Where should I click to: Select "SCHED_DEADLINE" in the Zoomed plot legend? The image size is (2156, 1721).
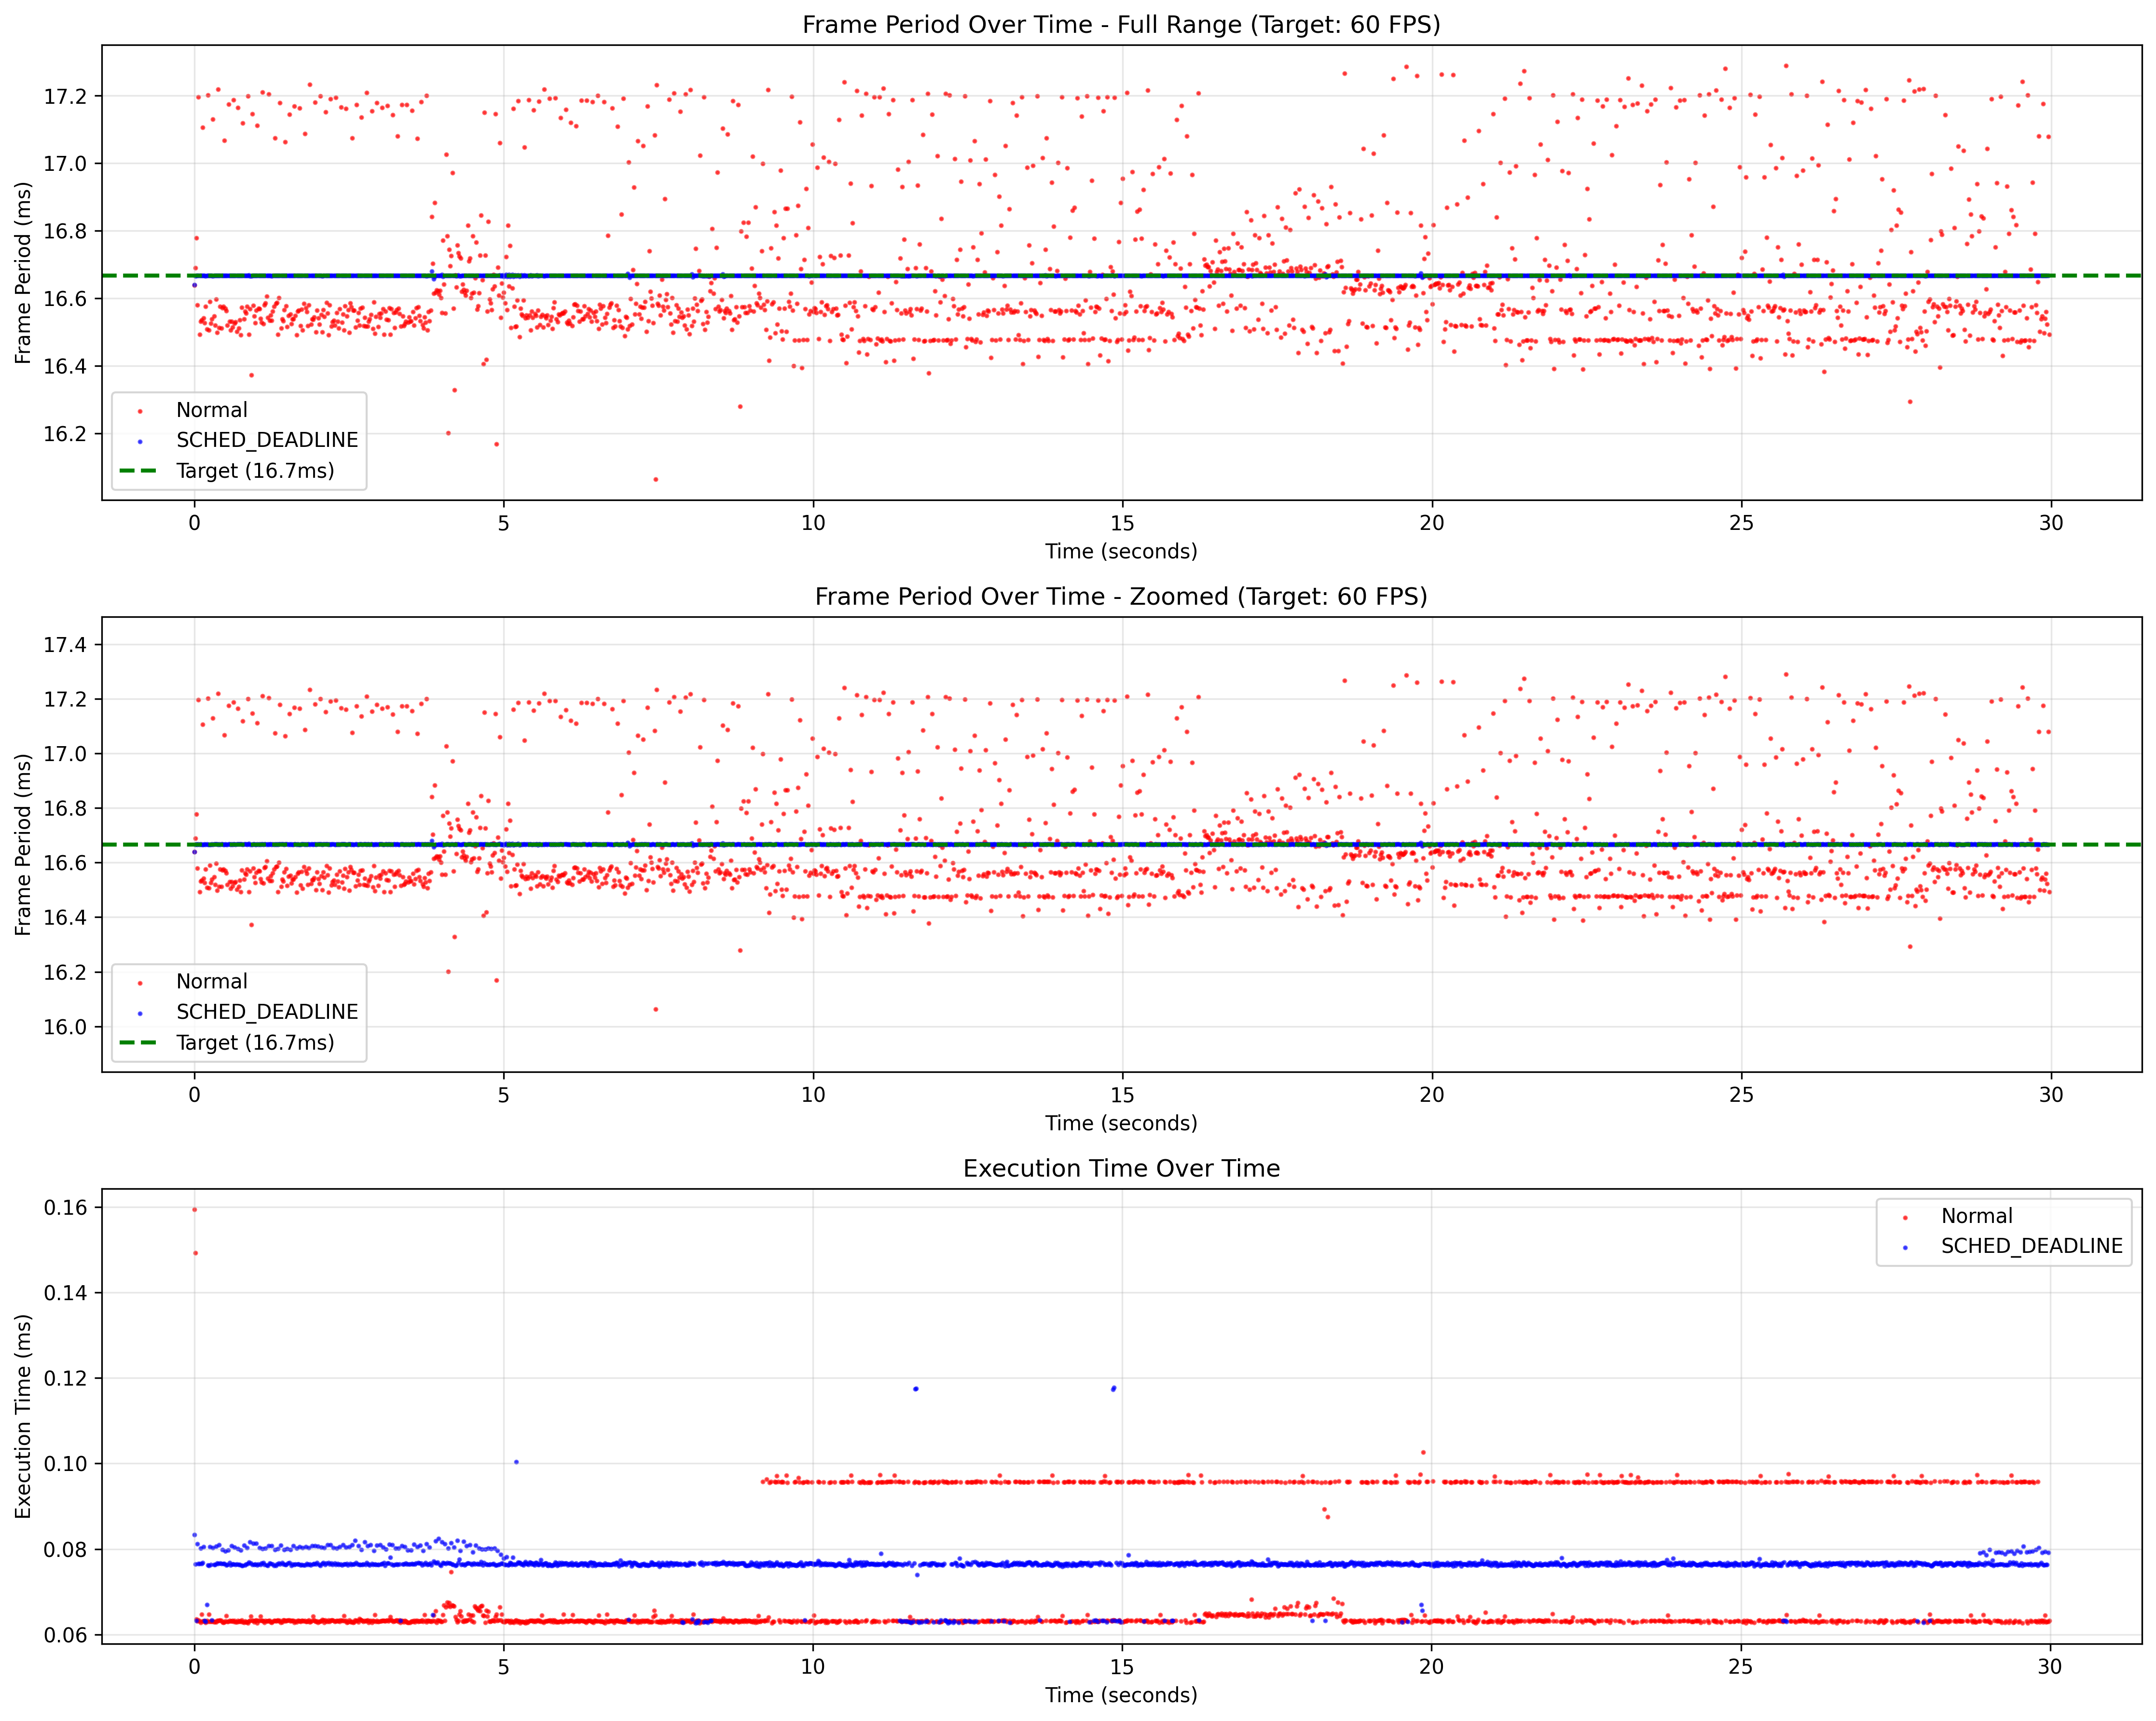point(267,1012)
